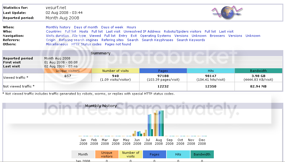
Task: Open the Pages not found link
Action: click(x=118, y=44)
